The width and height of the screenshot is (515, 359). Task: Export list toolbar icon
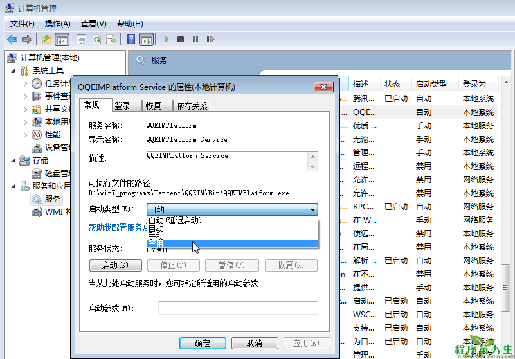click(x=111, y=40)
